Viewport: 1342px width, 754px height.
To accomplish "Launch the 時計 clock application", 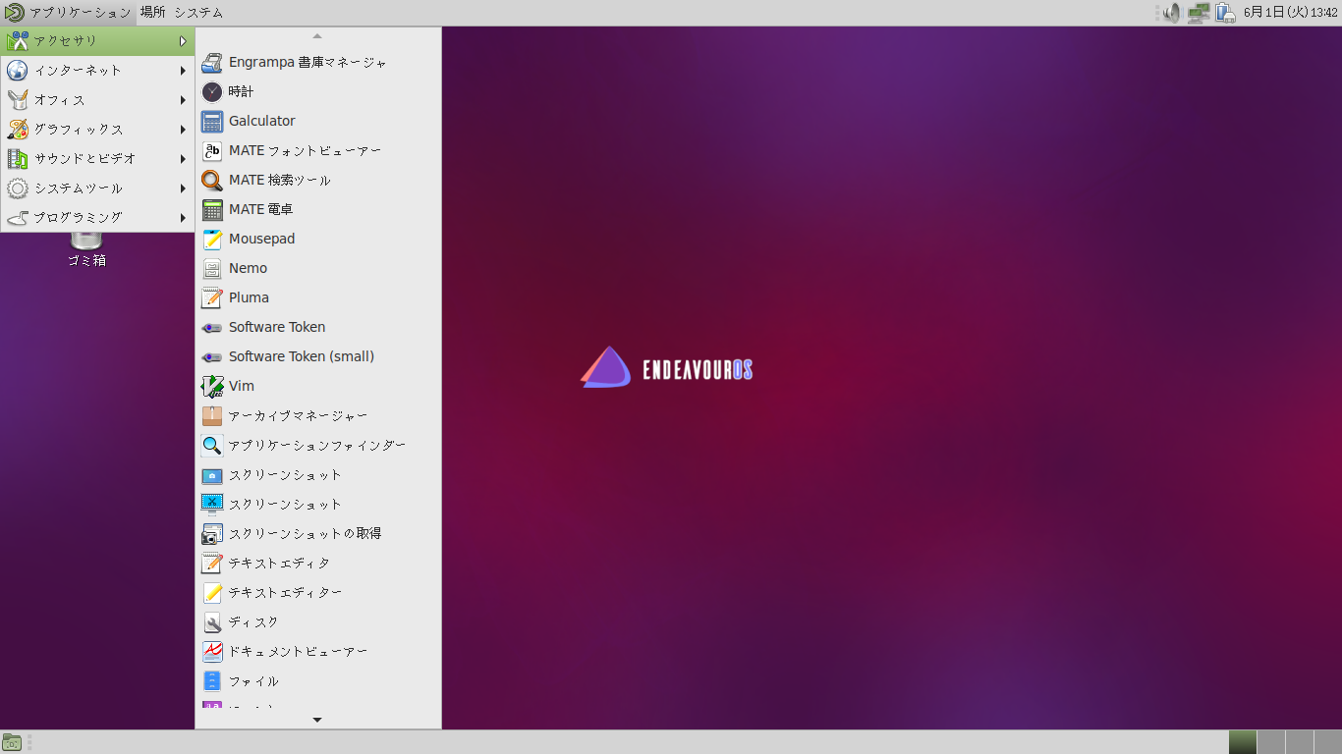I will click(318, 91).
